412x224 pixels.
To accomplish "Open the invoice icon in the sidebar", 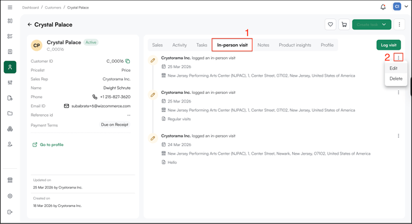I will [10, 52].
